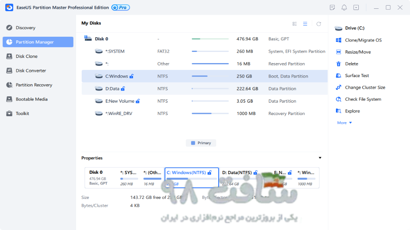Select the D:Data partition row
410x230 pixels.
205,89
